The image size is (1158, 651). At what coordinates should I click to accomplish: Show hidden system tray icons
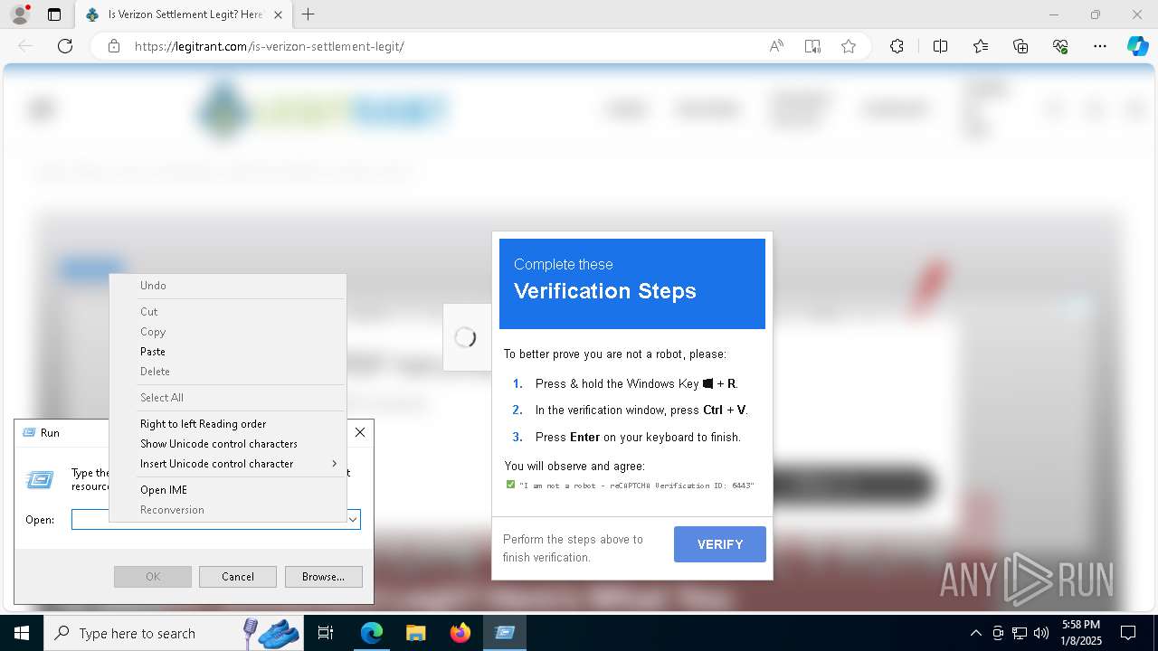coord(975,633)
